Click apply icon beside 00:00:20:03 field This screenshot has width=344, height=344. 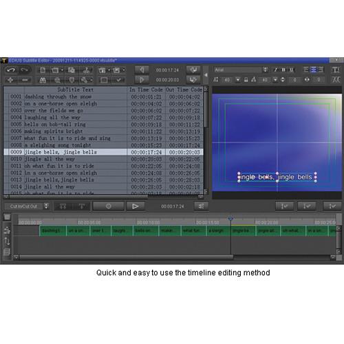193,80
